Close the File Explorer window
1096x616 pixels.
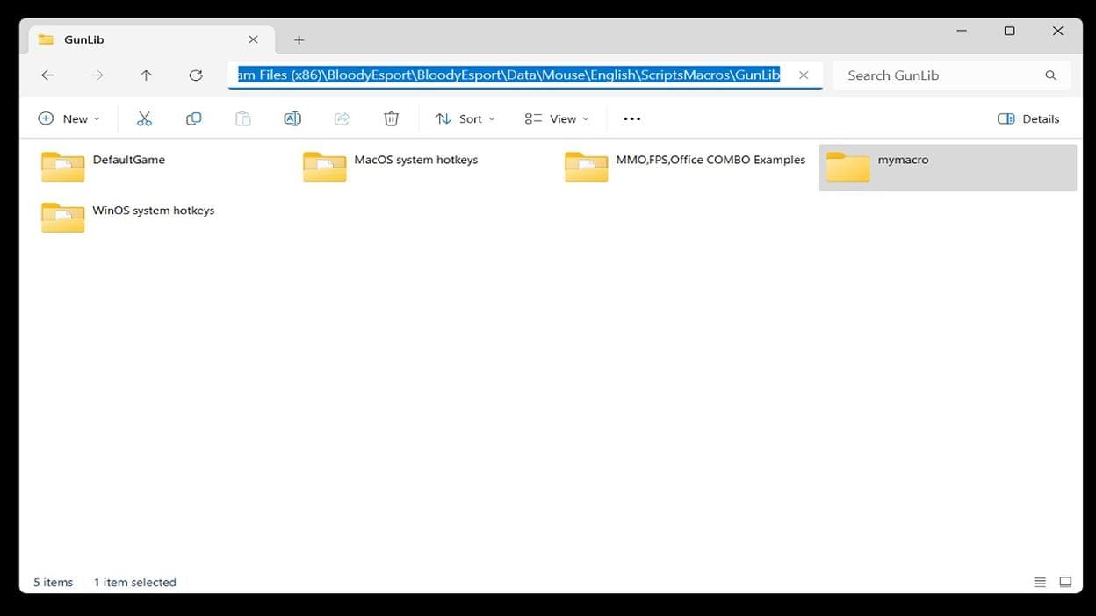coord(1058,31)
